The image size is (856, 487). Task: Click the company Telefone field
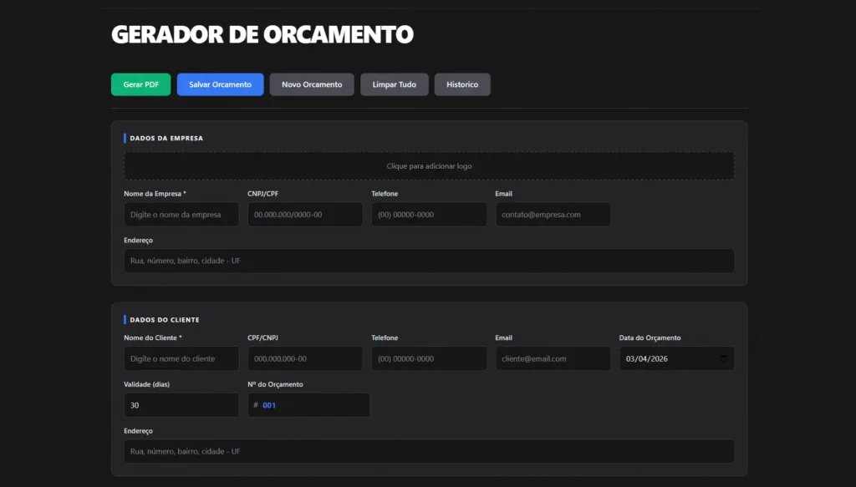429,215
